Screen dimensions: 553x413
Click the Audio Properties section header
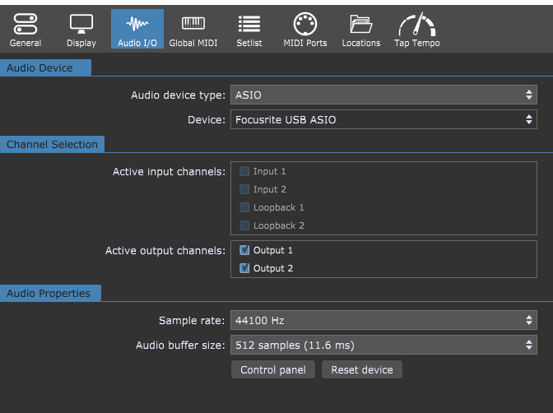pyautogui.click(x=49, y=293)
